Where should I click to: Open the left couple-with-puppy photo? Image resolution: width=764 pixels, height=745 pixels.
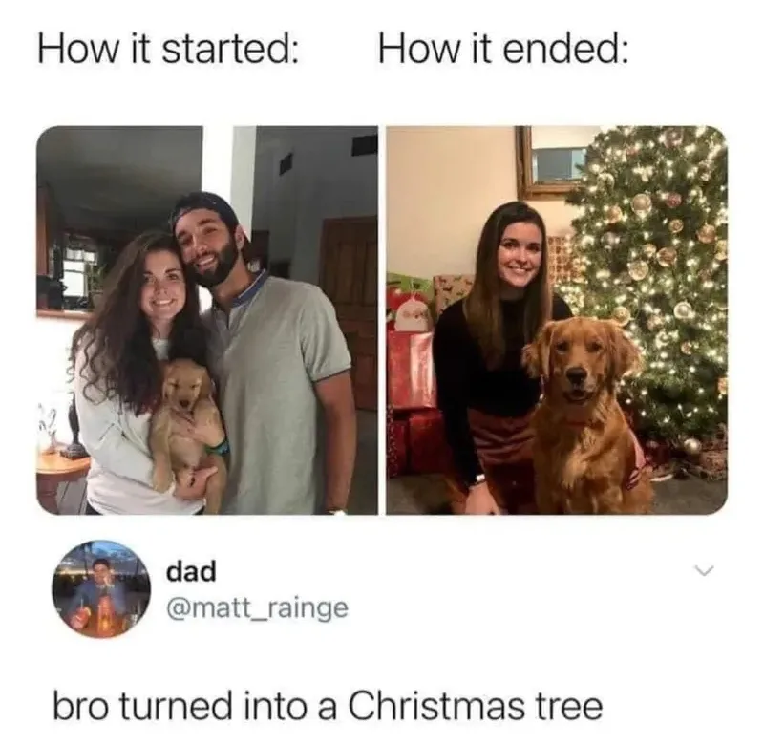[207, 320]
